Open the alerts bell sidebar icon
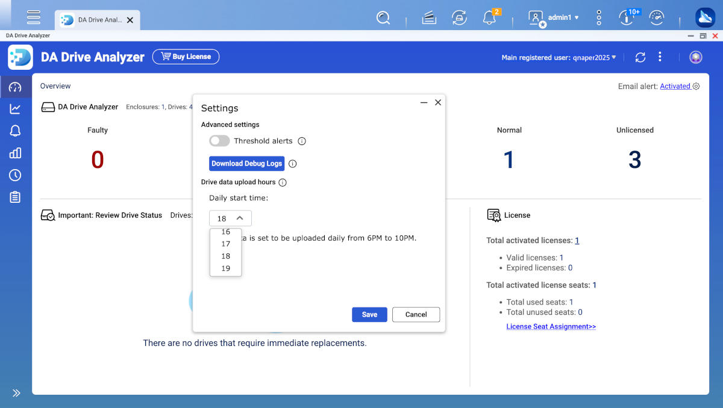Screen dimensions: 723x408 [15, 131]
